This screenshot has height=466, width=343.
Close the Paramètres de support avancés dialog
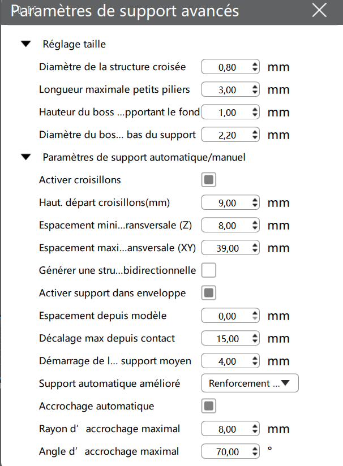(319, 10)
